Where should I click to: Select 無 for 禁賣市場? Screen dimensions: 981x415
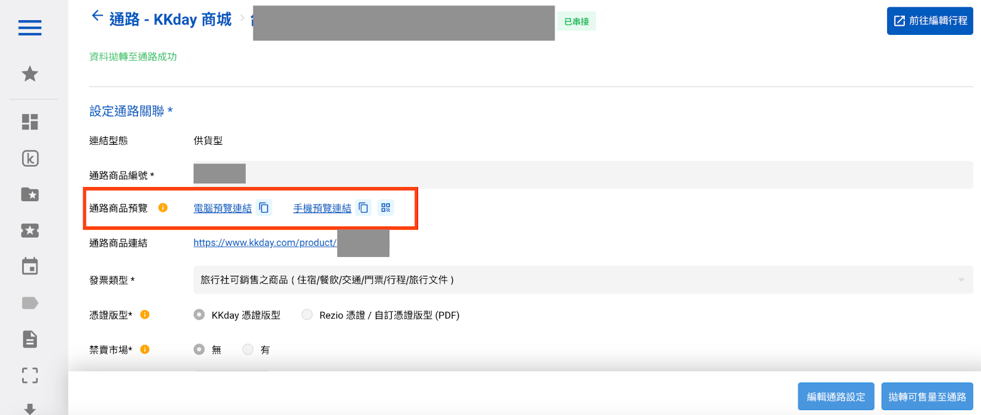[x=199, y=349]
